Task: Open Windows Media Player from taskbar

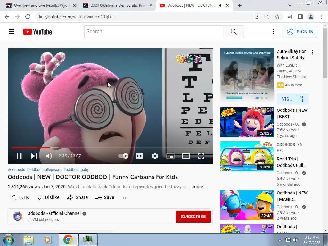Action: tap(48, 240)
